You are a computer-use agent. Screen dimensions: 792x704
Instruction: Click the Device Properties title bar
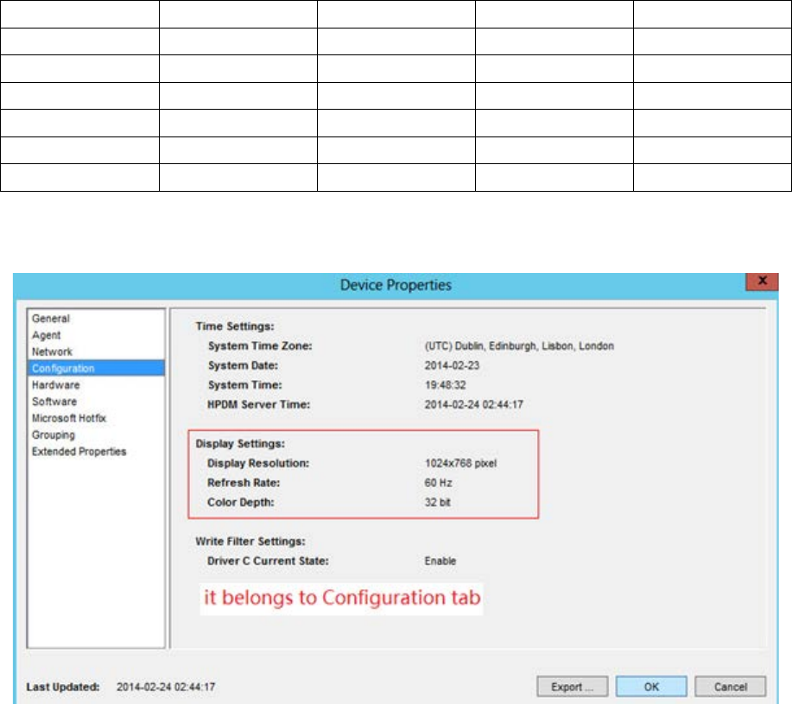[x=396, y=284]
